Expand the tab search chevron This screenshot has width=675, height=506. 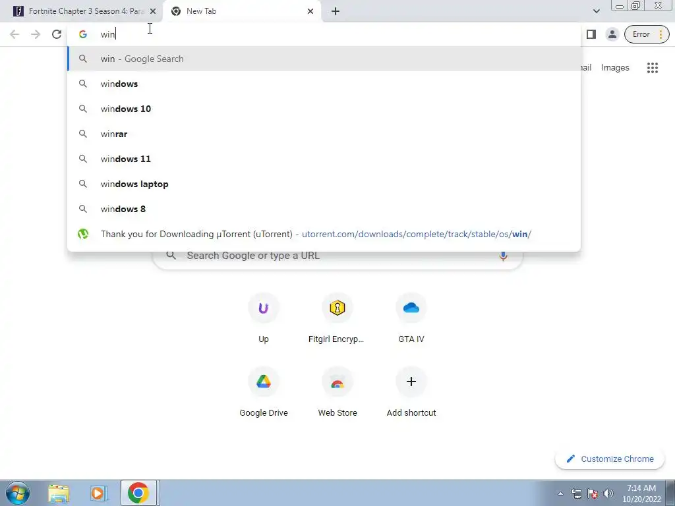coord(596,11)
